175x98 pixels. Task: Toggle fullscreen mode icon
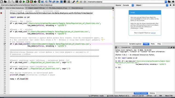69,2
